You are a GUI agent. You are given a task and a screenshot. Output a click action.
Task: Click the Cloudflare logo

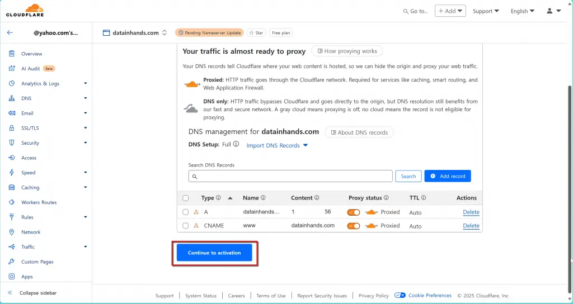pyautogui.click(x=25, y=10)
